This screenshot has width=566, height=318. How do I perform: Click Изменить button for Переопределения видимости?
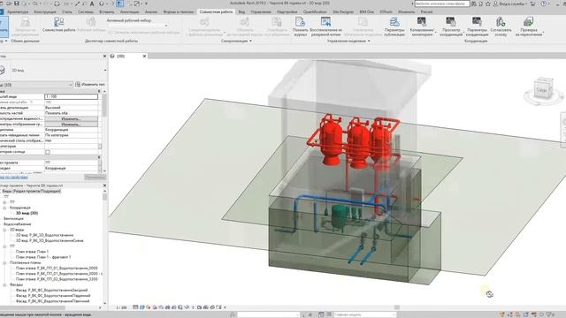tap(71, 118)
